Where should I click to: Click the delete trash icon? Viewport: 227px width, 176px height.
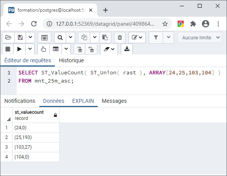coord(120,37)
